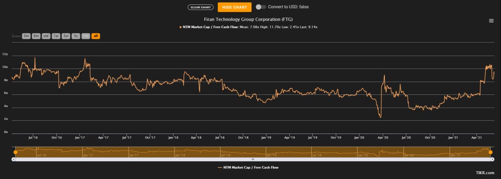501x179 pixels.
Task: Toggle NTM Market Cap / Free Cash Flow legend
Action: point(248,167)
